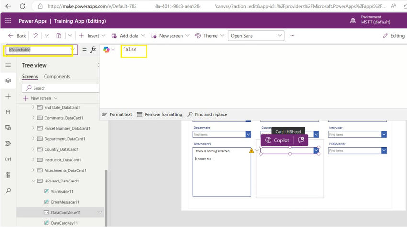407x227 pixels.
Task: Expand Attachments_DataCard1 tree node
Action: [x=33, y=170]
